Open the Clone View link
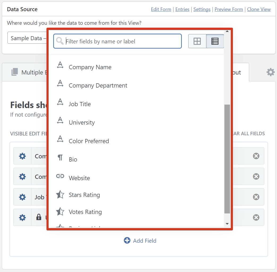Image resolution: width=277 pixels, height=272 pixels. point(259,9)
